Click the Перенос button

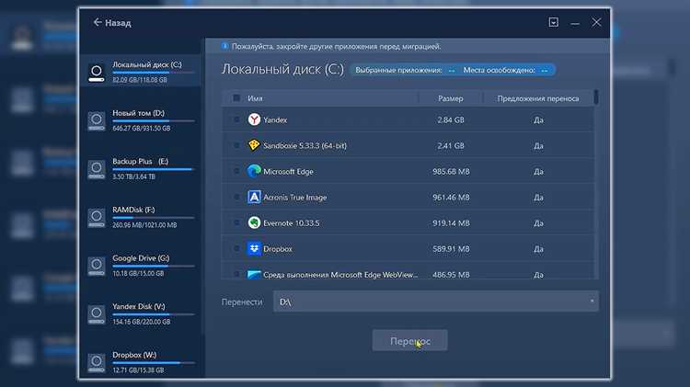[x=409, y=341]
